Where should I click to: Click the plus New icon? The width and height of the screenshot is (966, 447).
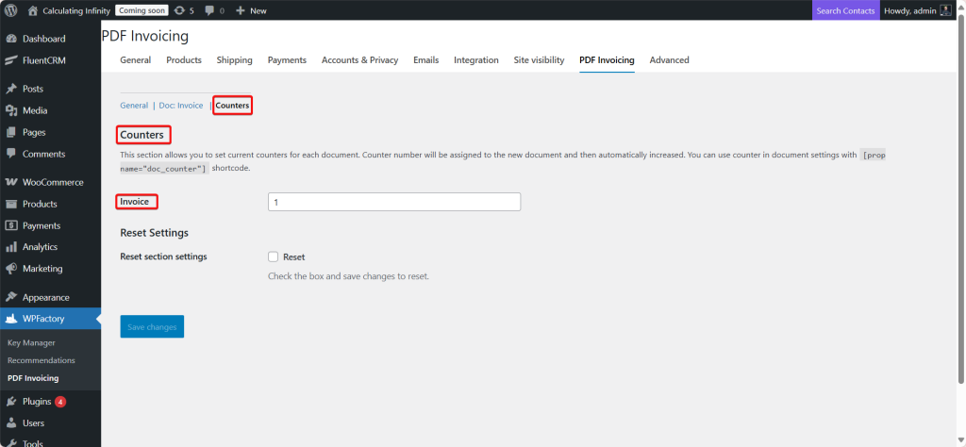(x=241, y=10)
